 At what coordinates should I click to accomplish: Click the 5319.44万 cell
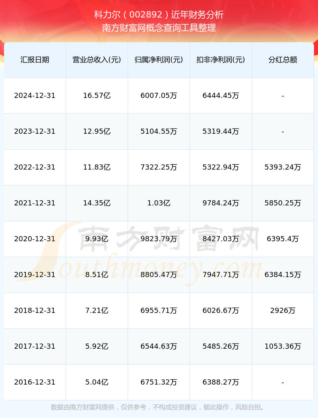tap(221, 131)
